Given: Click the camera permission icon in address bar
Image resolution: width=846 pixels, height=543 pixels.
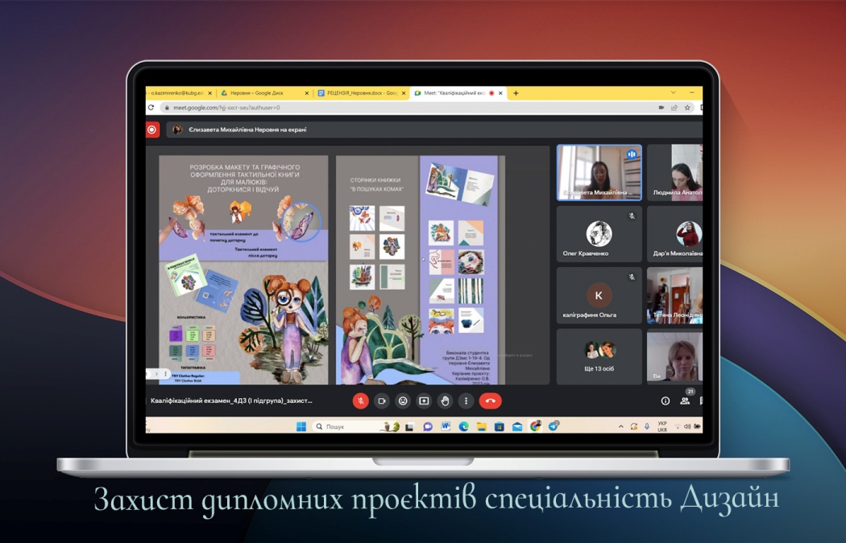Looking at the screenshot, I should tap(661, 108).
